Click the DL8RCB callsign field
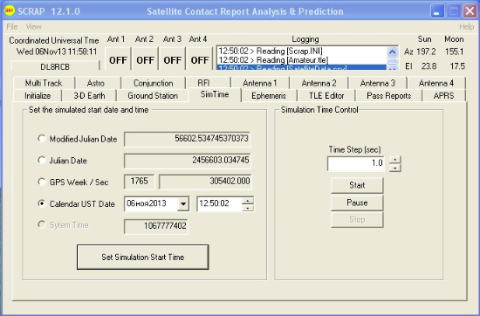The width and height of the screenshot is (480, 316). pyautogui.click(x=55, y=66)
